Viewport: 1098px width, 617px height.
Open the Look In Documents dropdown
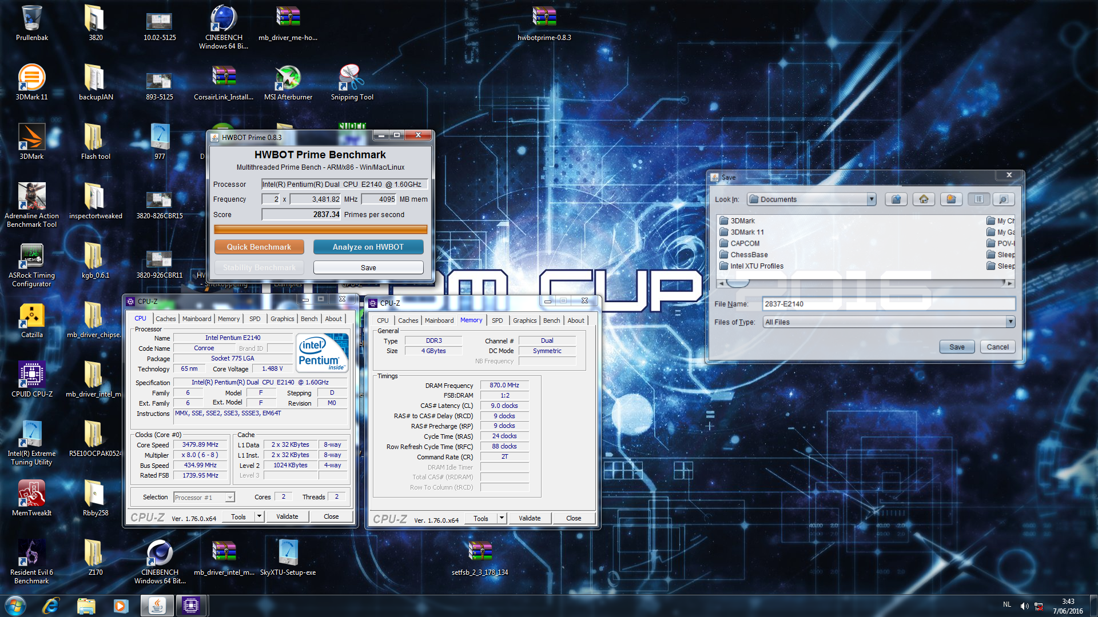pyautogui.click(x=871, y=199)
